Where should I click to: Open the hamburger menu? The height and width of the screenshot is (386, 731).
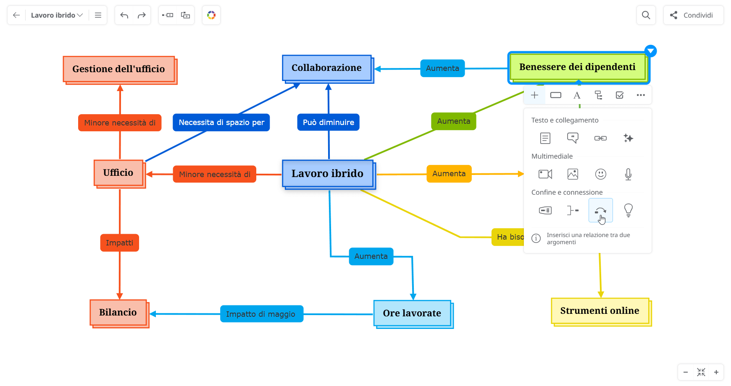coord(98,15)
